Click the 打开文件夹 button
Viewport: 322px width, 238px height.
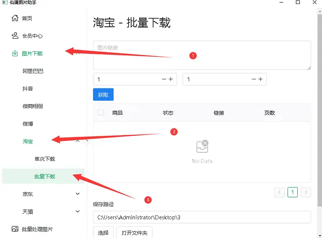[134, 232]
